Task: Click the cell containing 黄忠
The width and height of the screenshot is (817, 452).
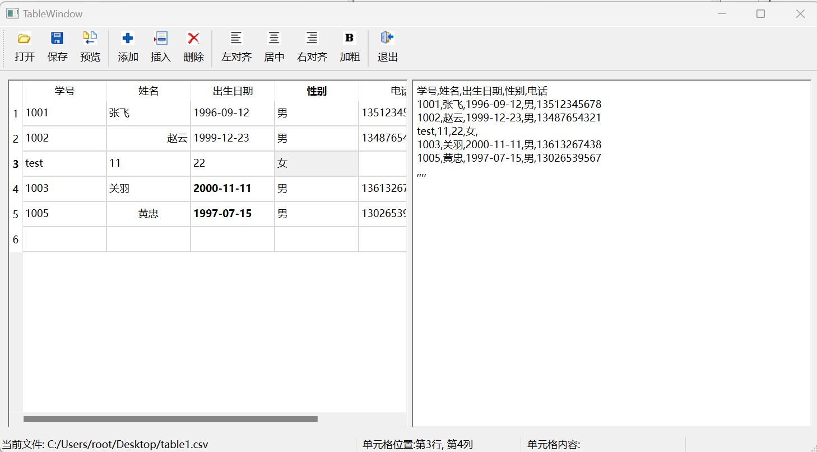Action: click(148, 214)
